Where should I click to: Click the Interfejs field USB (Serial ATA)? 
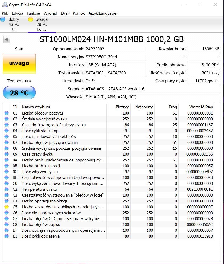point(115,65)
